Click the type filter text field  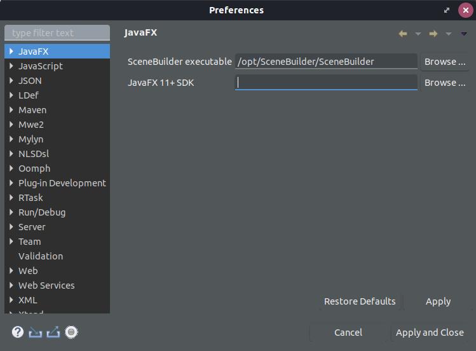click(57, 32)
